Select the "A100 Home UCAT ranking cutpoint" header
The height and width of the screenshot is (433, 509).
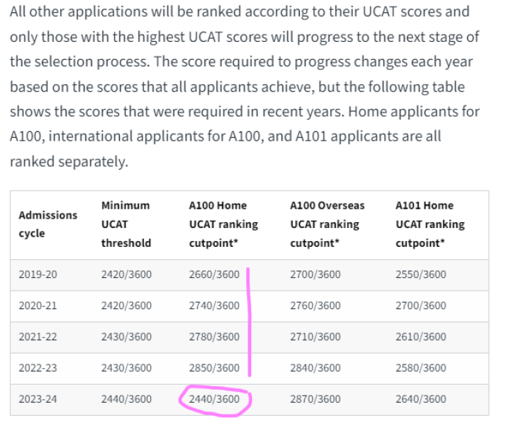[x=223, y=224]
